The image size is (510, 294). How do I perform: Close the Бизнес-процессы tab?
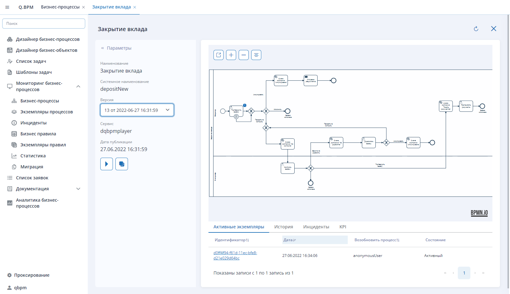[x=84, y=7]
